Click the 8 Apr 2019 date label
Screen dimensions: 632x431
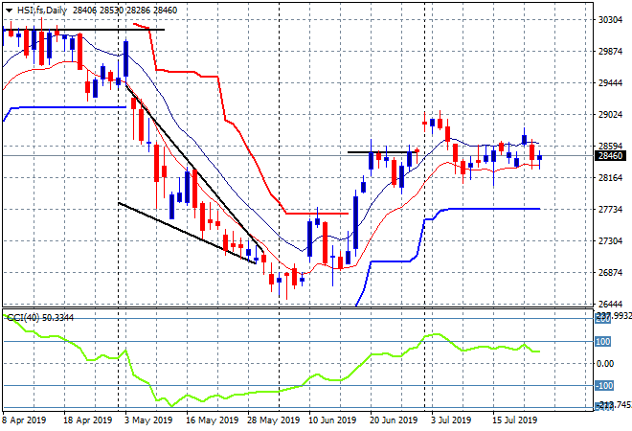click(x=26, y=420)
